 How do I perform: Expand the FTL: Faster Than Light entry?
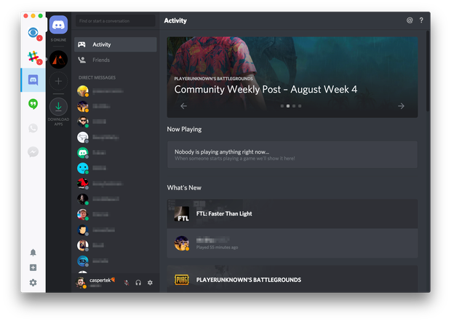(x=292, y=213)
